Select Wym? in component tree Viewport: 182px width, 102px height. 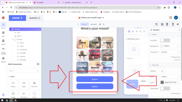pos(19,36)
